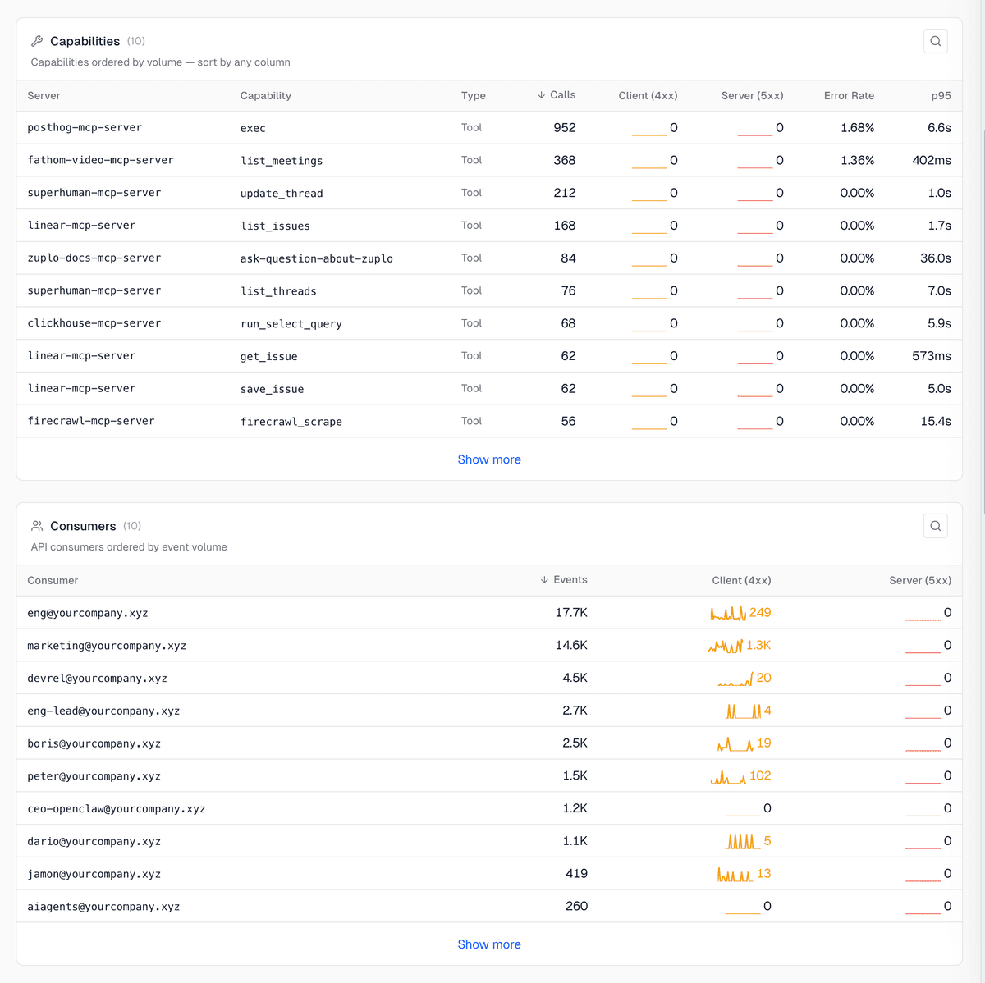Open the zuplo-docs-mcp-server row
The image size is (985, 983).
pos(489,258)
